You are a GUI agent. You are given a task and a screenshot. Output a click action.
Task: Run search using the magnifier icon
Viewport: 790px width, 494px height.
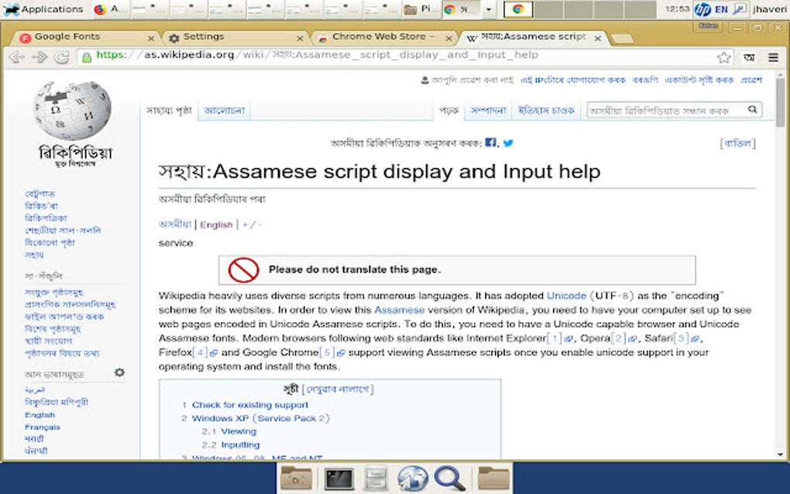coord(752,110)
